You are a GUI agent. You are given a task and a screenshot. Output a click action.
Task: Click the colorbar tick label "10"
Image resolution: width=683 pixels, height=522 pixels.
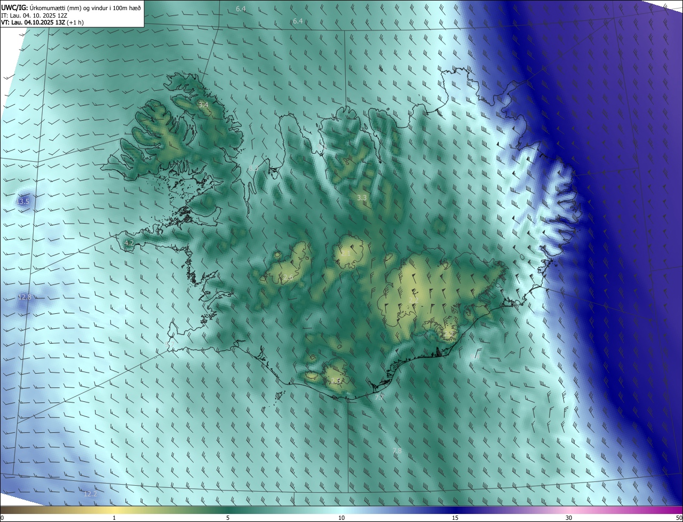coord(341,518)
